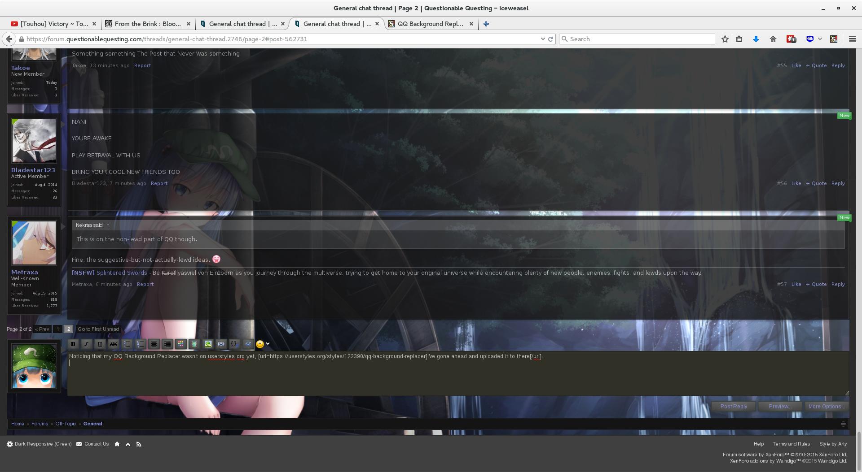Click the ABE shield extension icon
The width and height of the screenshot is (862, 472).
(x=810, y=39)
